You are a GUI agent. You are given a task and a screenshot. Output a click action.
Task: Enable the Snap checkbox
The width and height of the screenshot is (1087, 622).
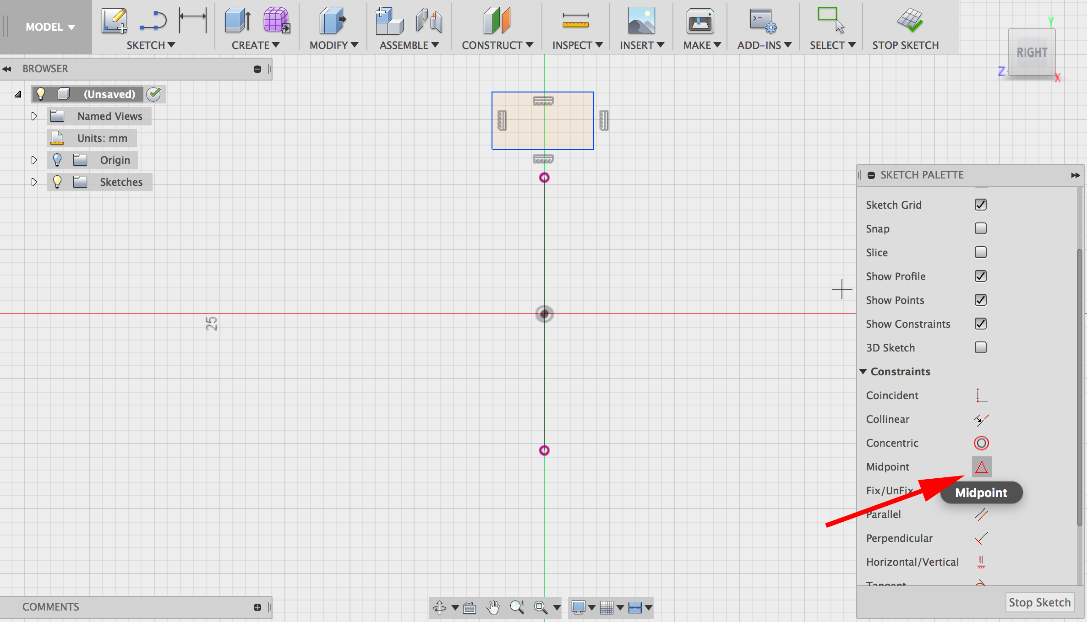[x=981, y=228]
